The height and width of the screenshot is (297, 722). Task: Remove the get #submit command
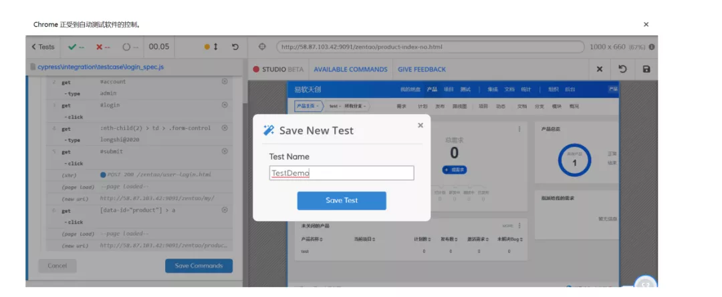pos(225,152)
